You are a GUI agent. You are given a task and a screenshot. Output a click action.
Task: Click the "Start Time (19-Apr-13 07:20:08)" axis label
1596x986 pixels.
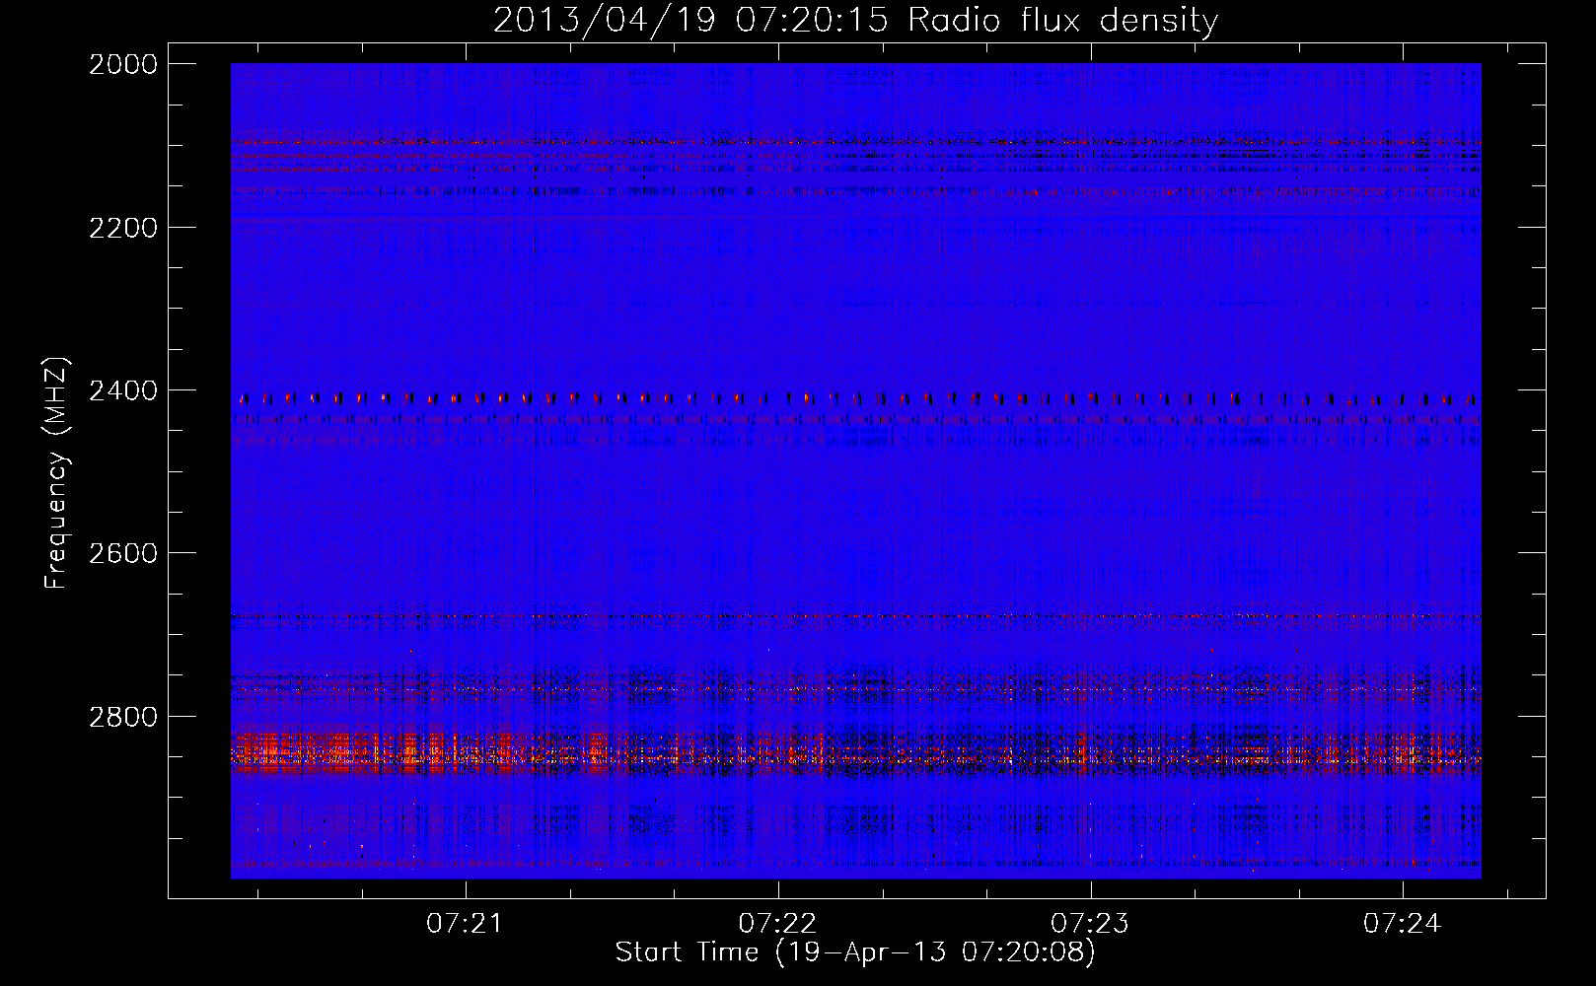coord(855,952)
